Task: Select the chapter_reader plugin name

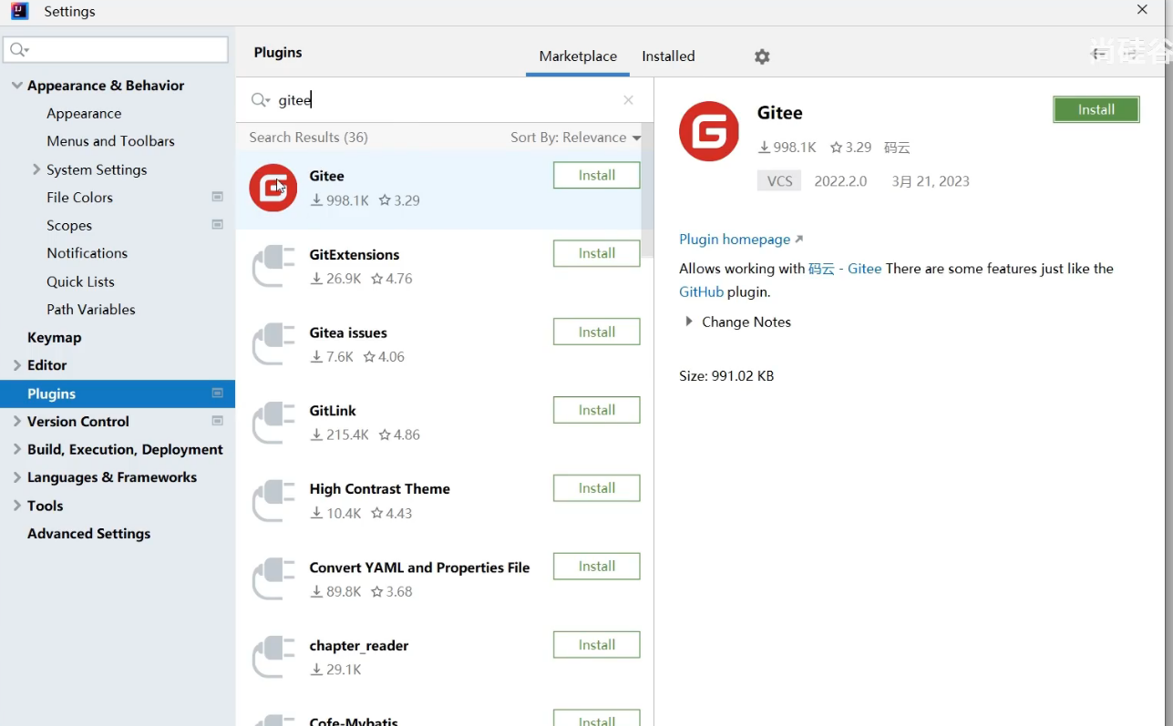Action: (x=359, y=646)
